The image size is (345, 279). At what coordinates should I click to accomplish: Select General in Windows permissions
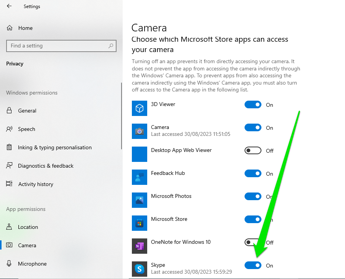[x=61, y=111]
